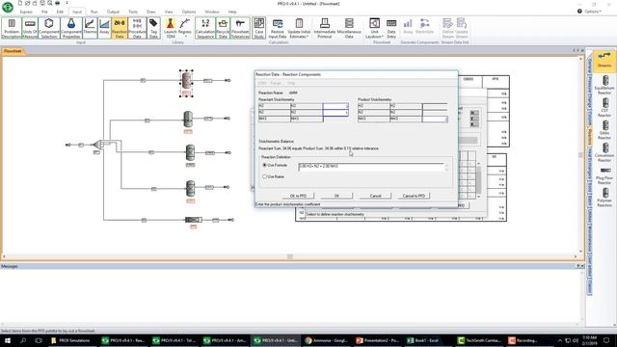Switch to Presentation2 PowerPoint taskbar item
This screenshot has width=617, height=347.
click(x=378, y=340)
